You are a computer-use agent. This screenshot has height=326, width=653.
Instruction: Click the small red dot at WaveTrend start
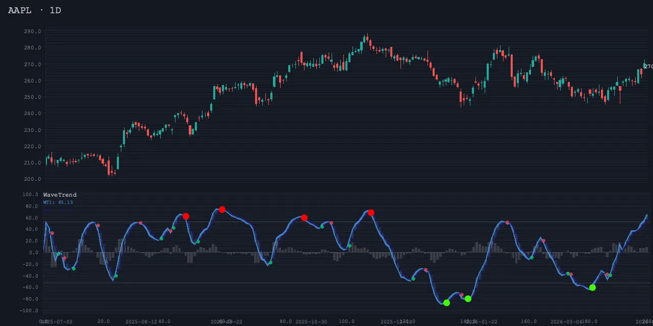[x=52, y=233]
